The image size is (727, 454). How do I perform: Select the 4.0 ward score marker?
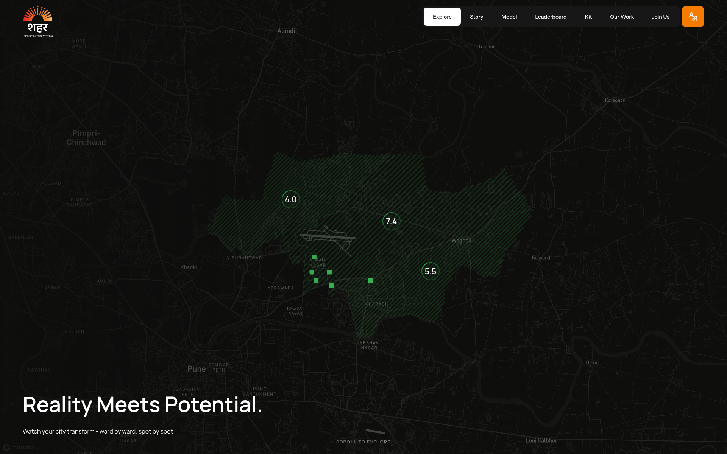pos(291,199)
